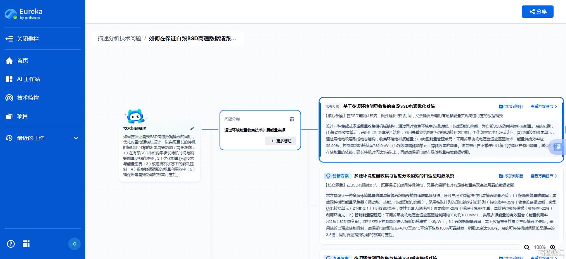
Task: Click the 技术问题概述 heading
Action: click(135, 128)
